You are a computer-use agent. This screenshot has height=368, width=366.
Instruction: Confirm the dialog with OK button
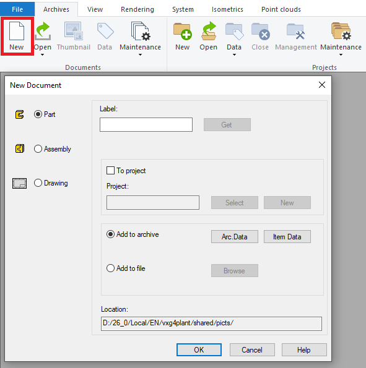click(x=199, y=349)
